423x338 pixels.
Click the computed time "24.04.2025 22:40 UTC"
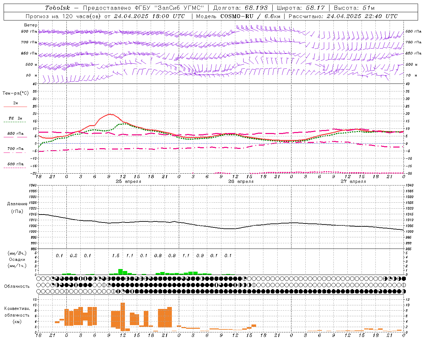(x=362, y=16)
